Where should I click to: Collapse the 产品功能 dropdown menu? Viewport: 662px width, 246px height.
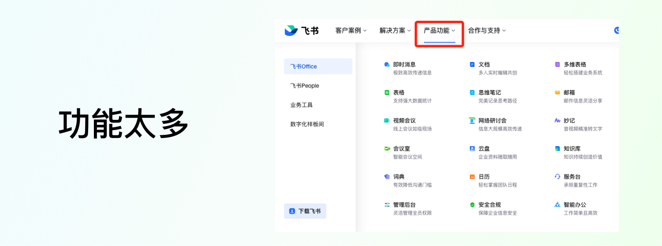[439, 31]
